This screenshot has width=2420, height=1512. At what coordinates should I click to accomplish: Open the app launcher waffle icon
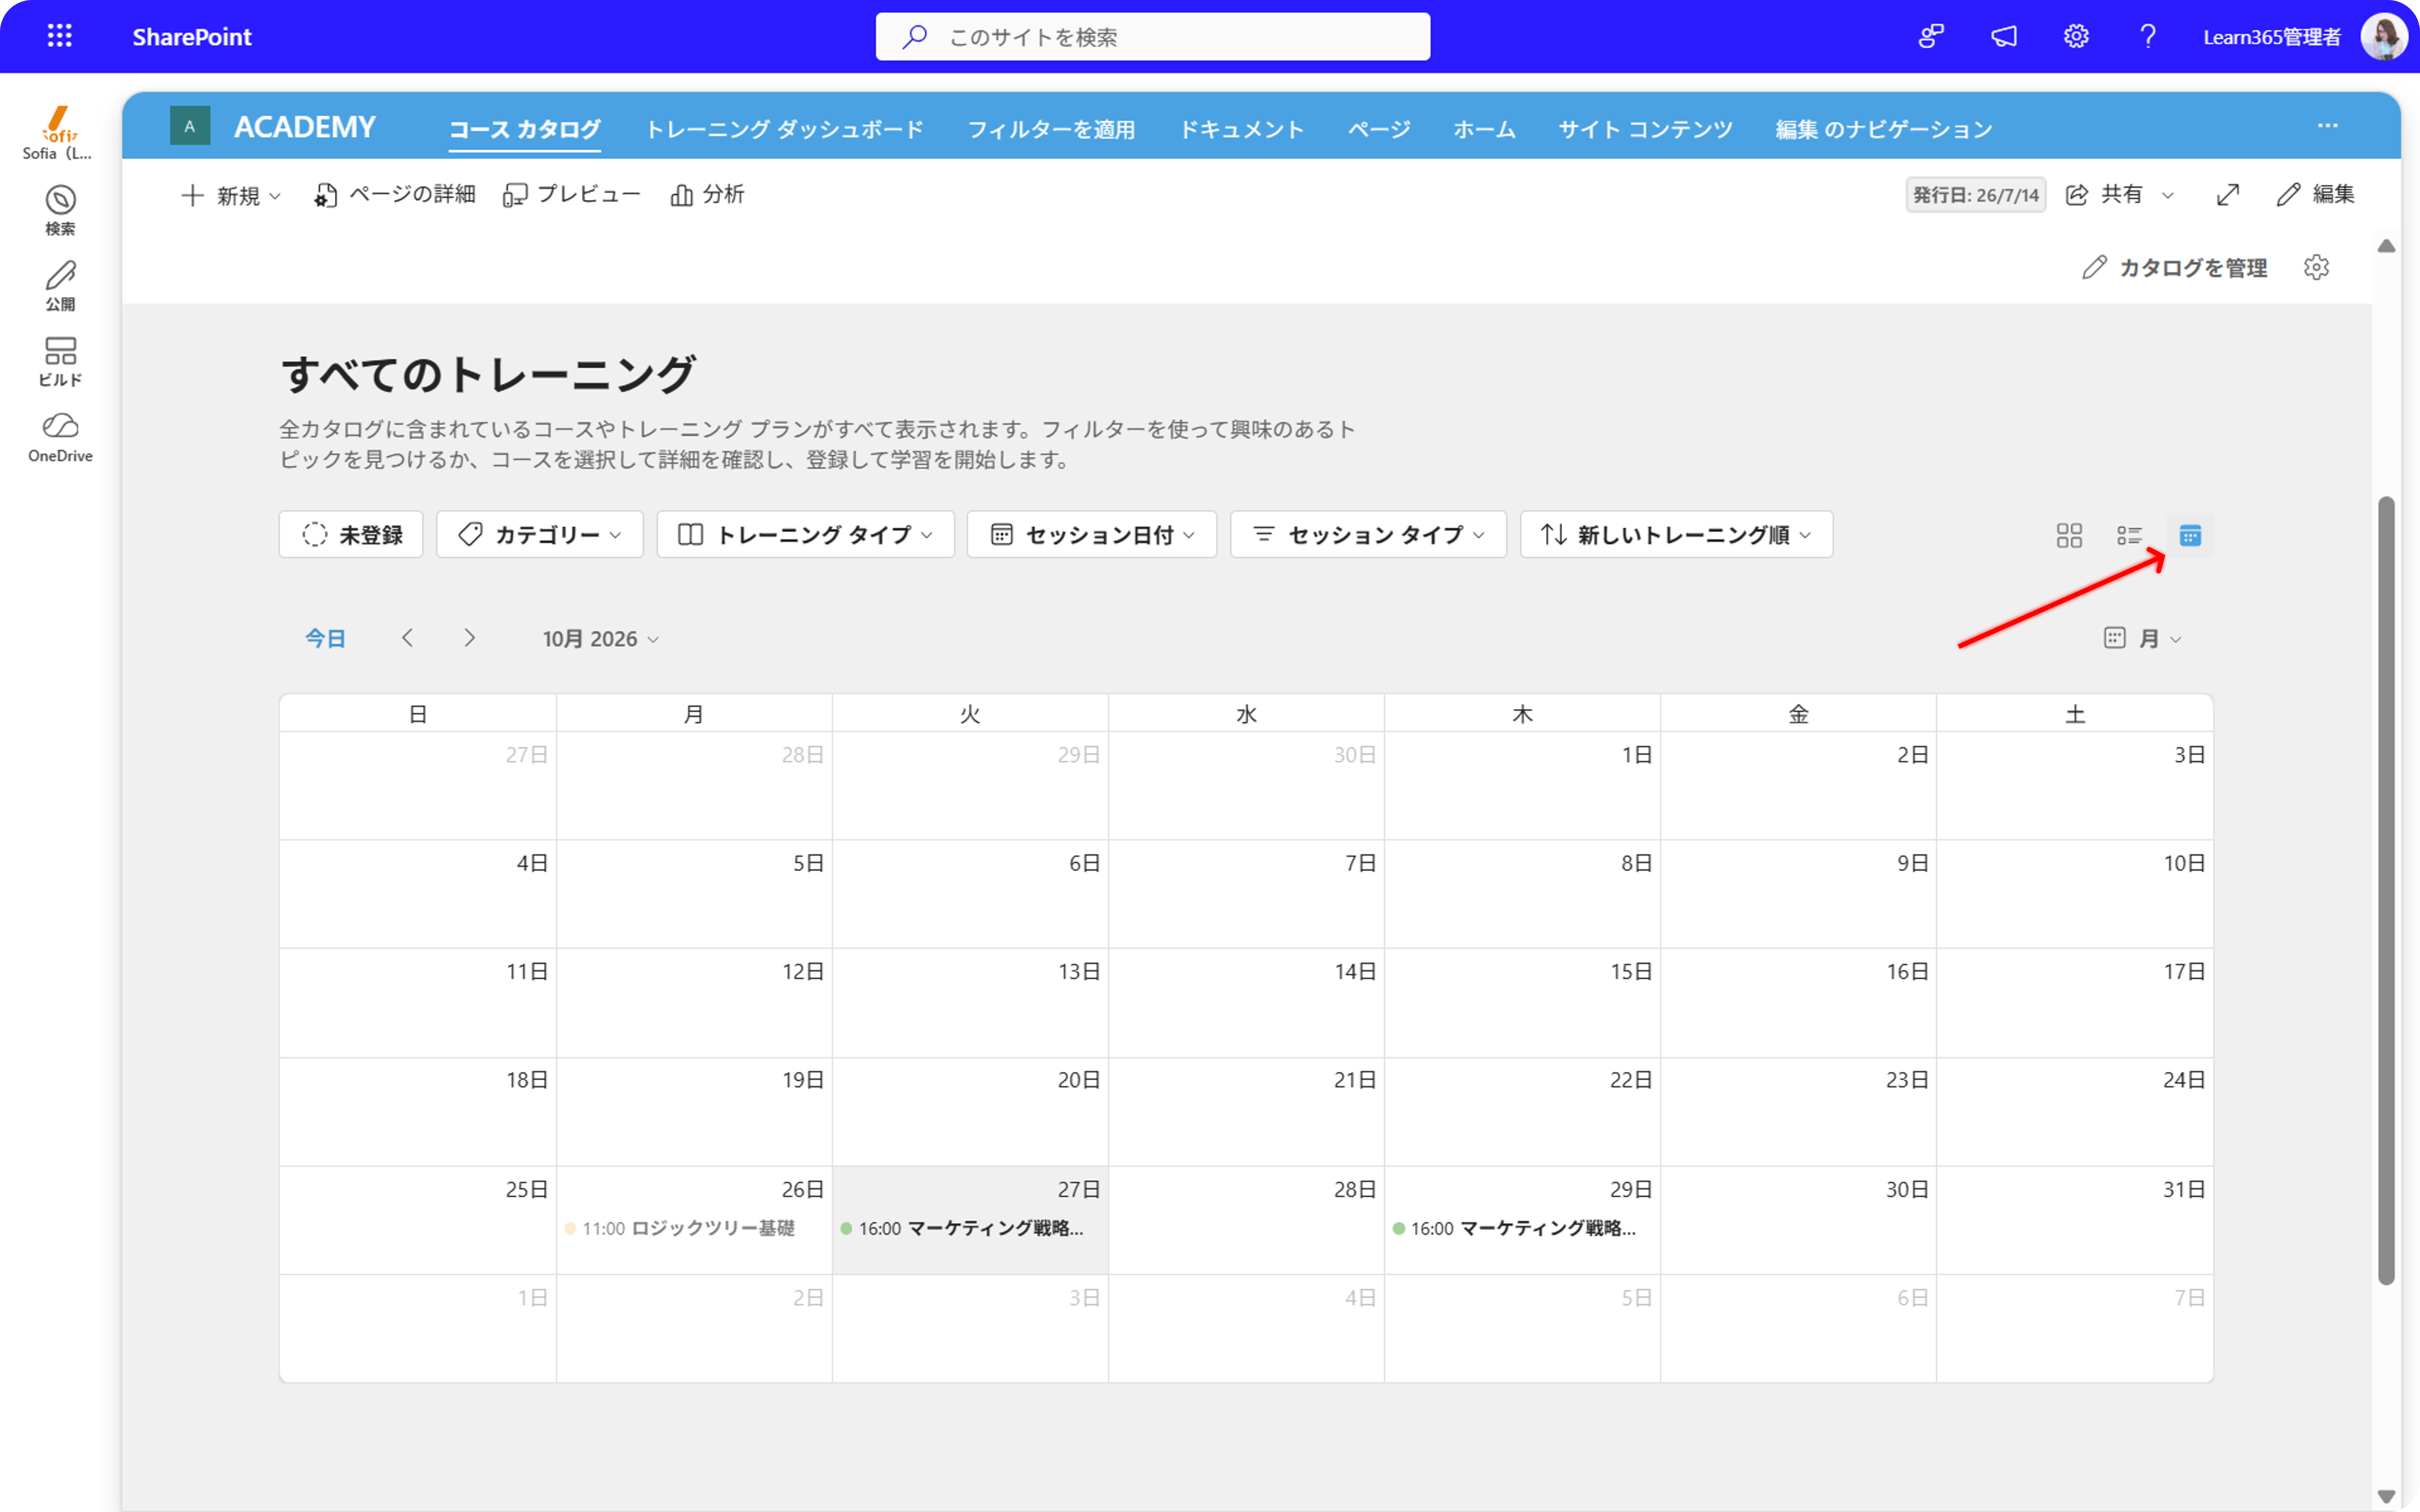pyautogui.click(x=60, y=36)
